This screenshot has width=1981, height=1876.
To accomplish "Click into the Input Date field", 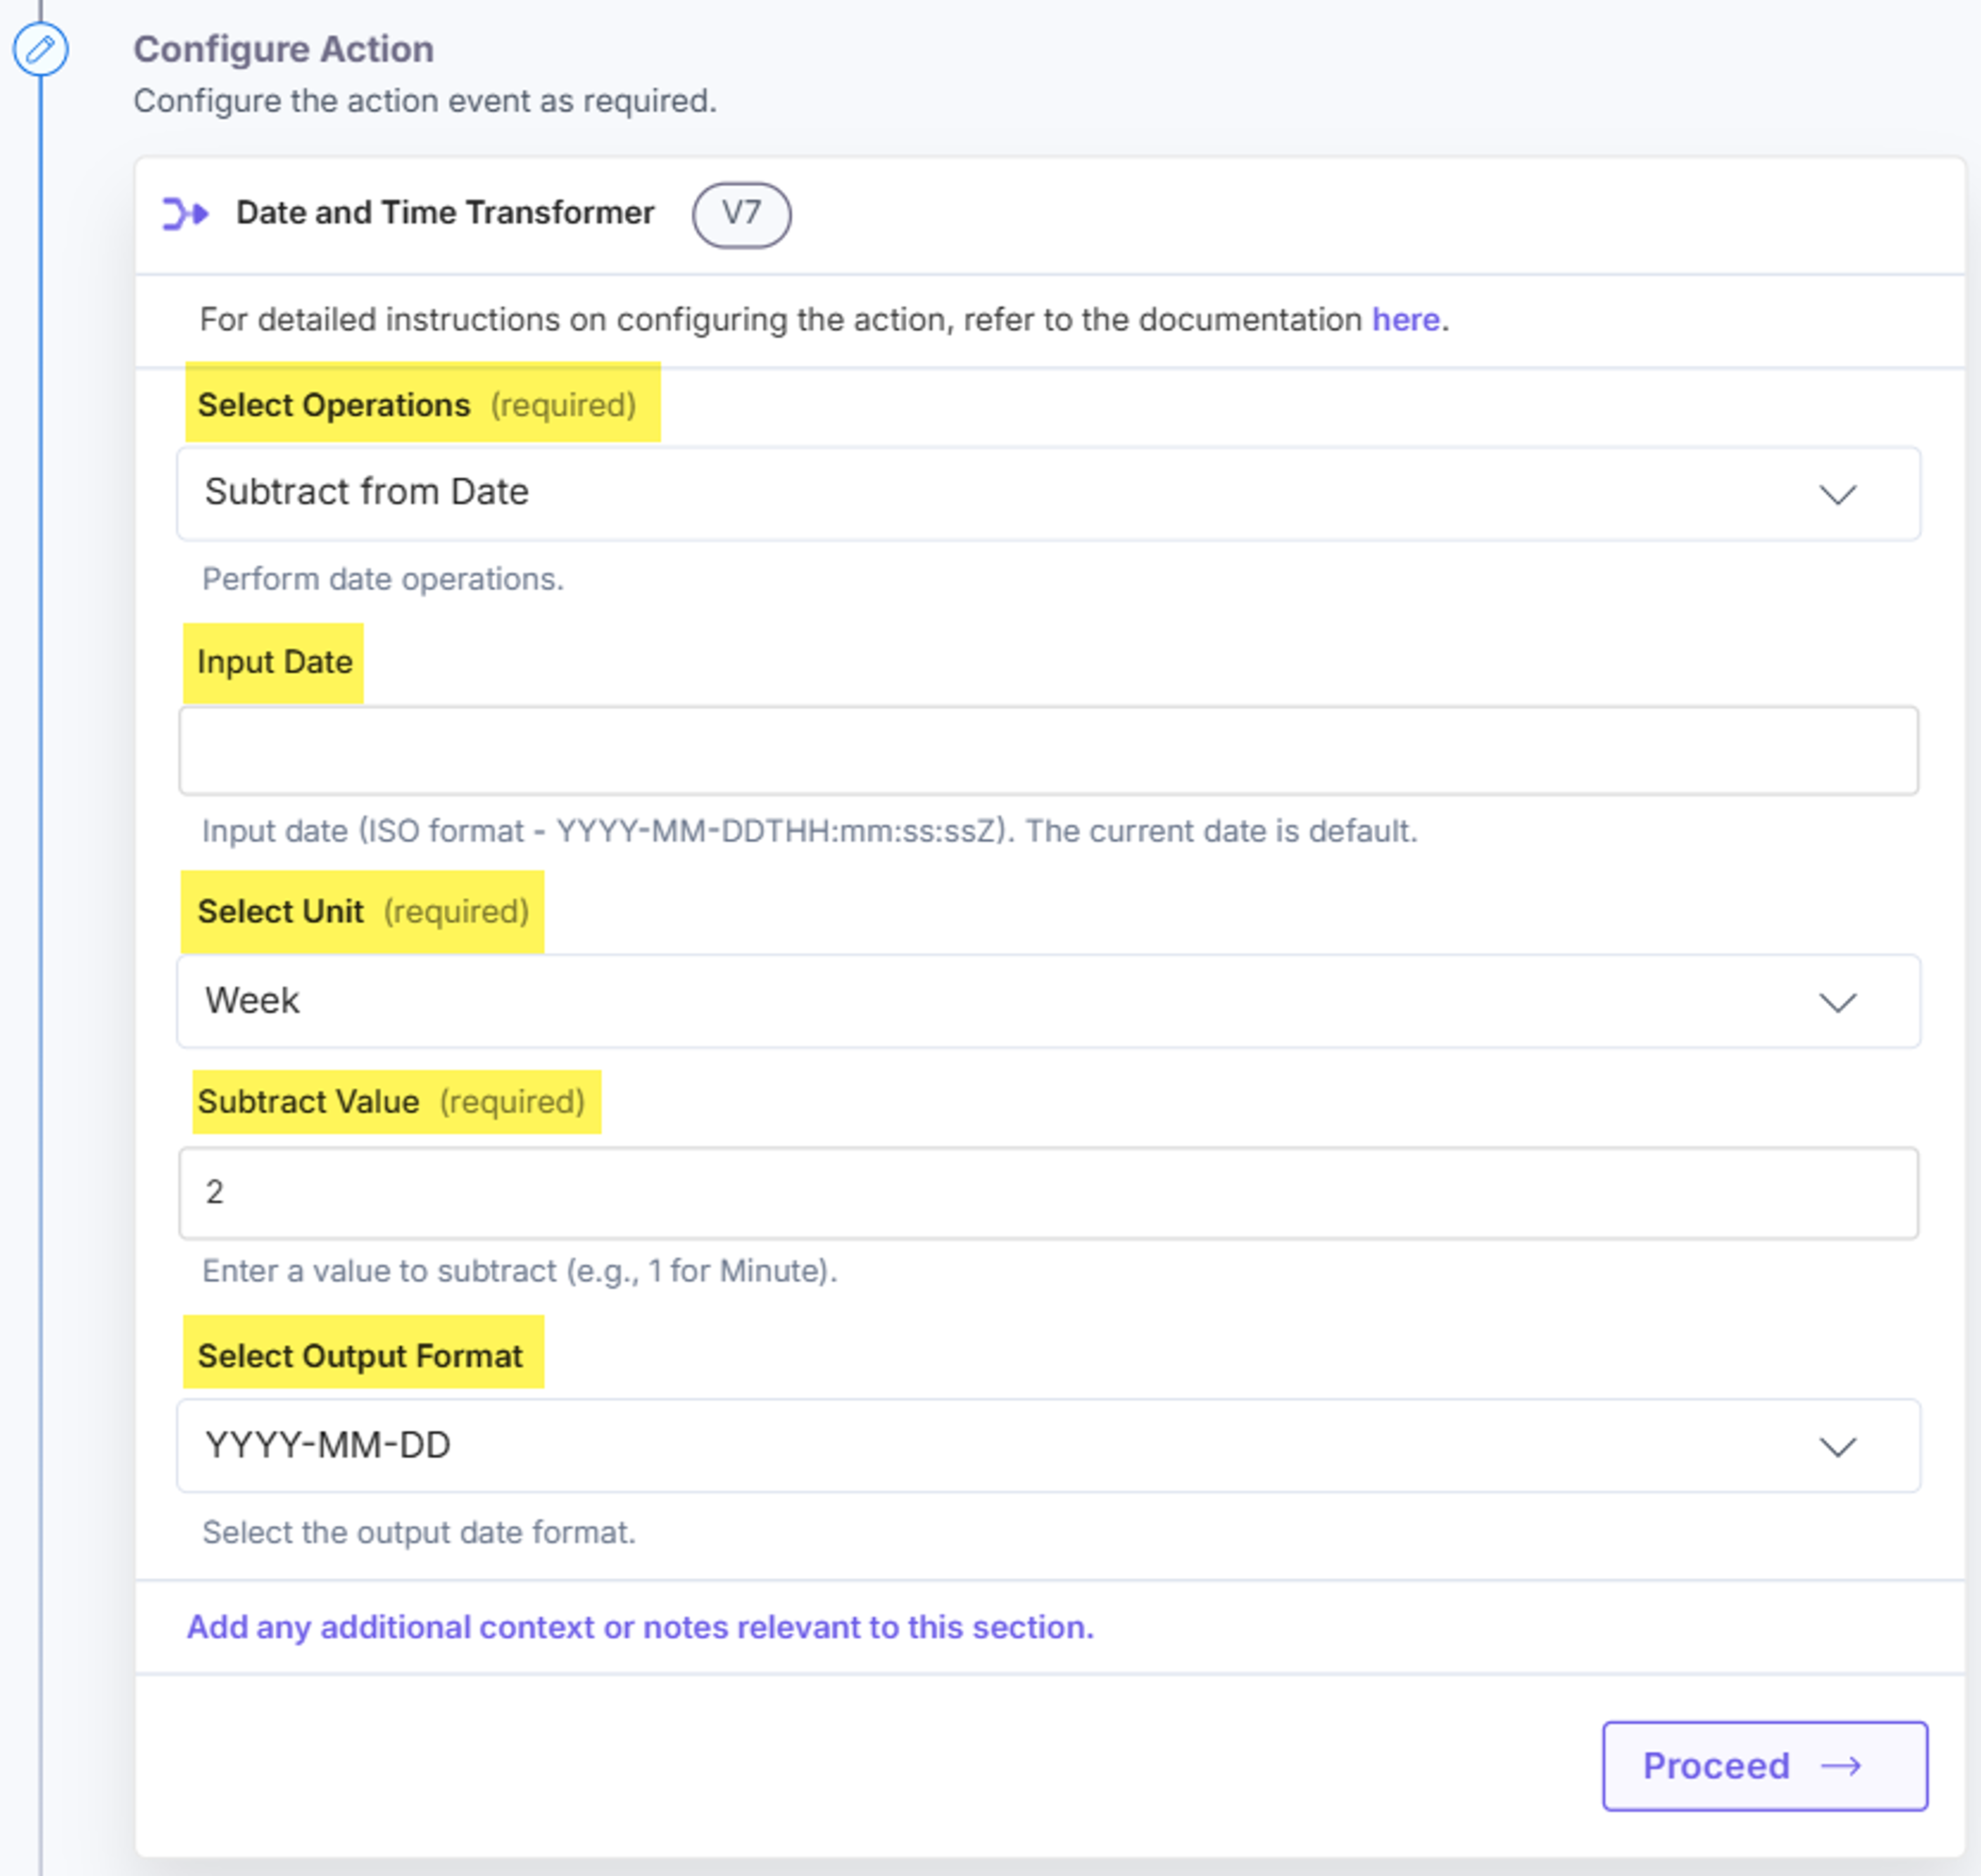I will point(1048,751).
